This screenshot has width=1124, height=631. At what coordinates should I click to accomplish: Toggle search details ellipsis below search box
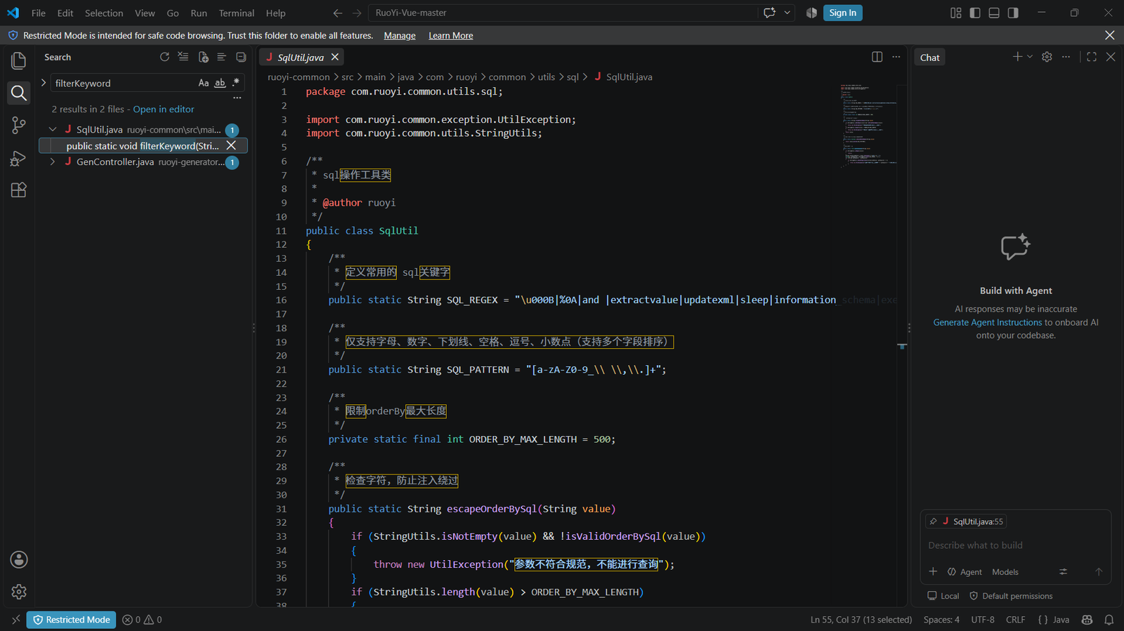pyautogui.click(x=237, y=98)
